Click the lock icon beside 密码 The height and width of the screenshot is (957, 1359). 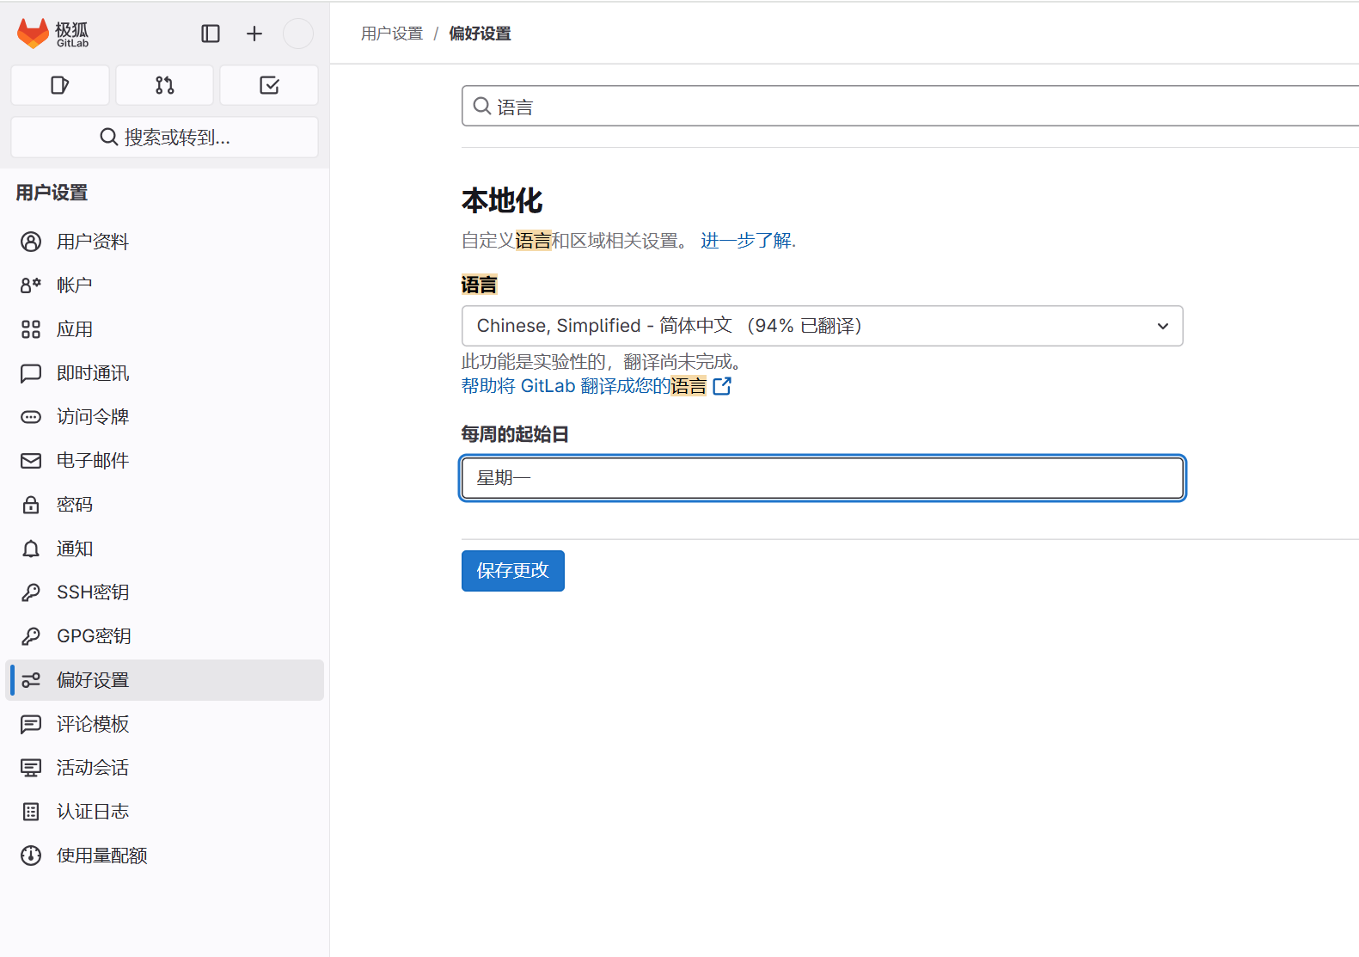[31, 505]
